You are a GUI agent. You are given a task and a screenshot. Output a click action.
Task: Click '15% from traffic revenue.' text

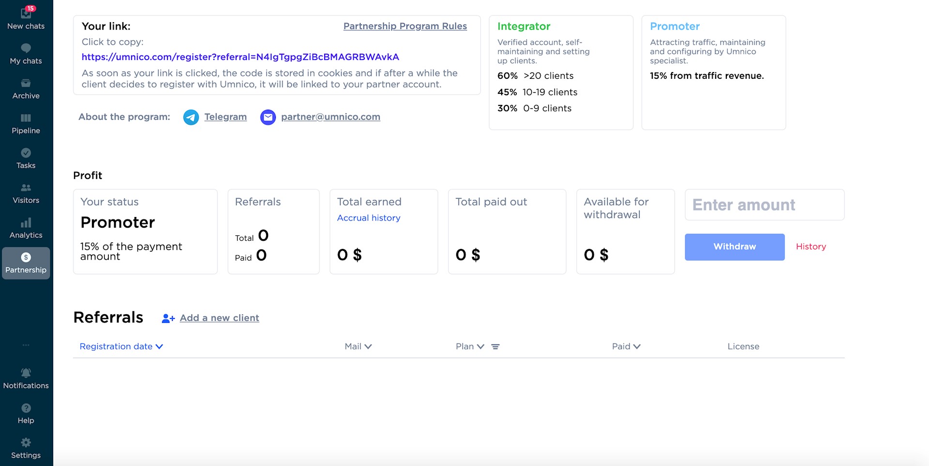706,76
